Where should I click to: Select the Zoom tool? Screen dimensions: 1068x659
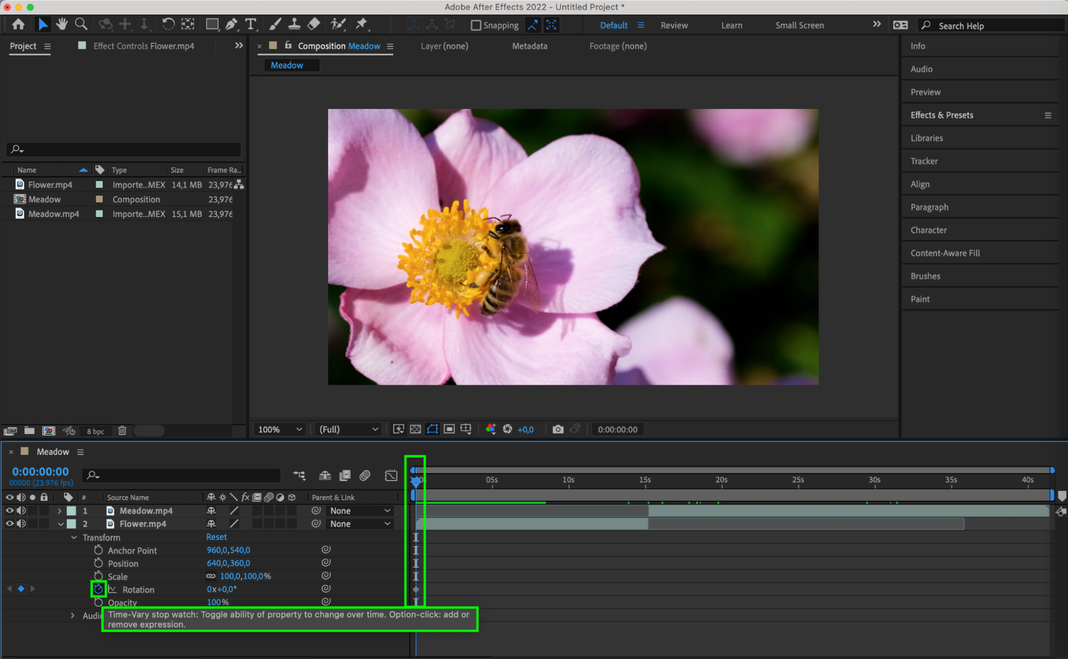(x=81, y=24)
